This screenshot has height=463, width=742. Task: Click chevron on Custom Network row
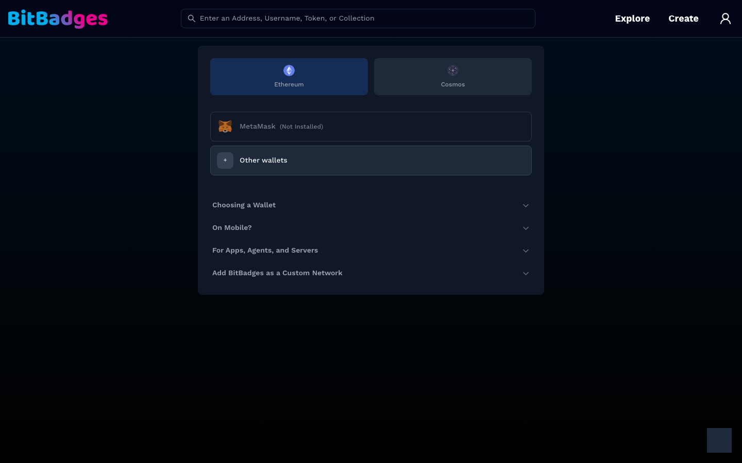[x=526, y=274]
